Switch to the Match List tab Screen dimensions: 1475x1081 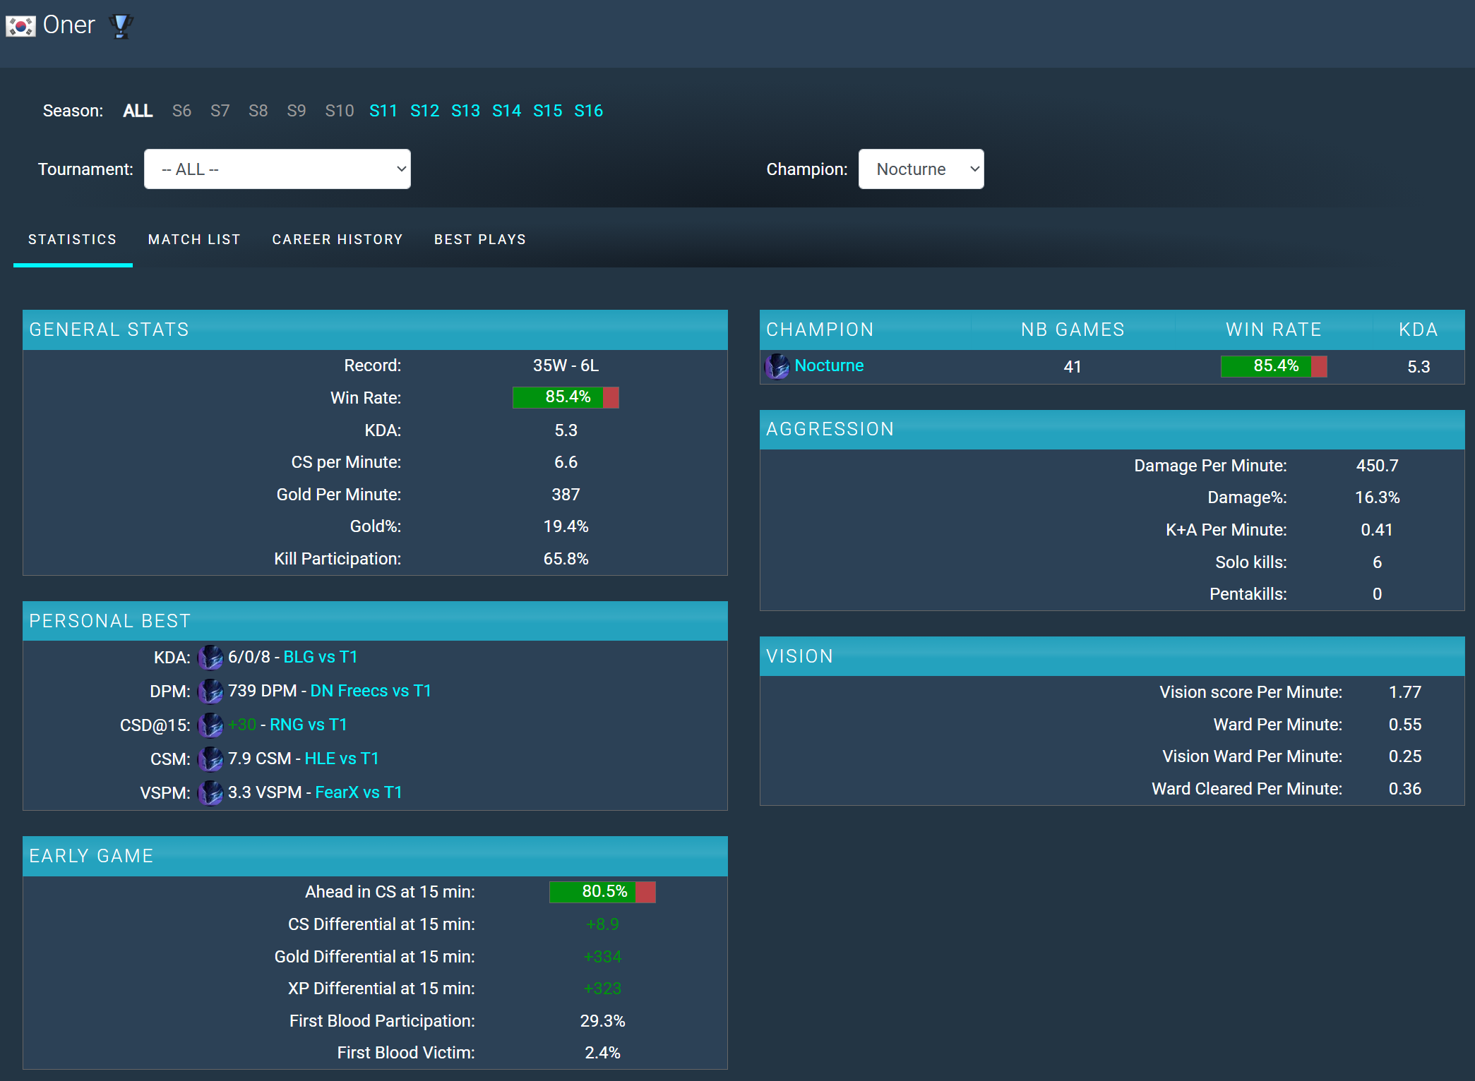(x=194, y=240)
